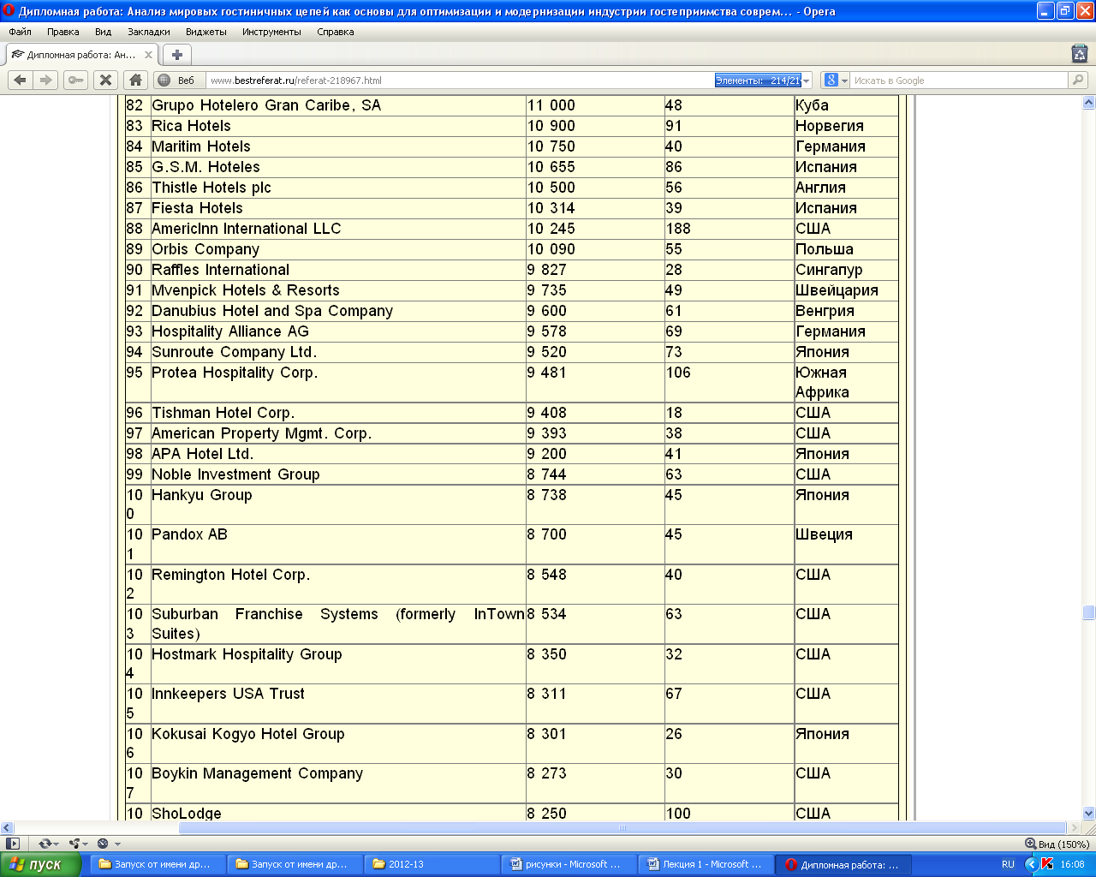The height and width of the screenshot is (877, 1096).
Task: Open the Home page via house icon
Action: 135,80
